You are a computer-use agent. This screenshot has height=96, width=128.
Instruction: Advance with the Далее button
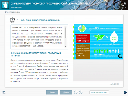pyautogui.click(x=66, y=92)
